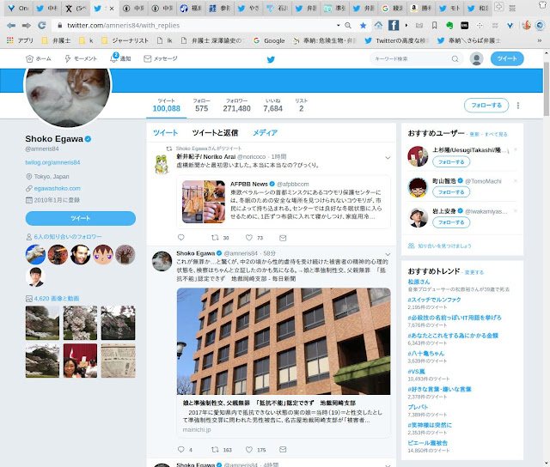Viewport: 550px width, 467px height.
Task: Open more options three-dot menu beside follow button
Action: (518, 106)
